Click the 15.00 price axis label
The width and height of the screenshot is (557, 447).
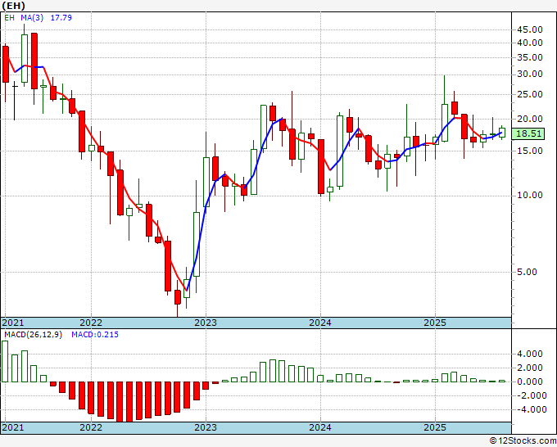tap(530, 151)
